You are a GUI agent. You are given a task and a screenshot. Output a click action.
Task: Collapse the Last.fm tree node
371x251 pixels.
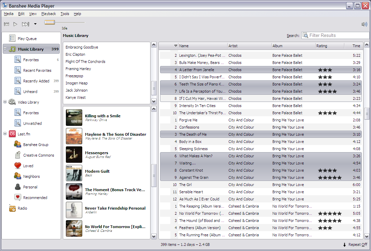click(5, 134)
